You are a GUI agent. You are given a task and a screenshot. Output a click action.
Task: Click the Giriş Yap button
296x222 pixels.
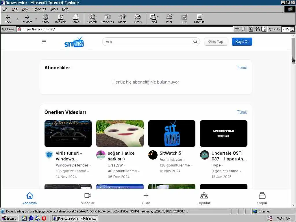pos(216,42)
